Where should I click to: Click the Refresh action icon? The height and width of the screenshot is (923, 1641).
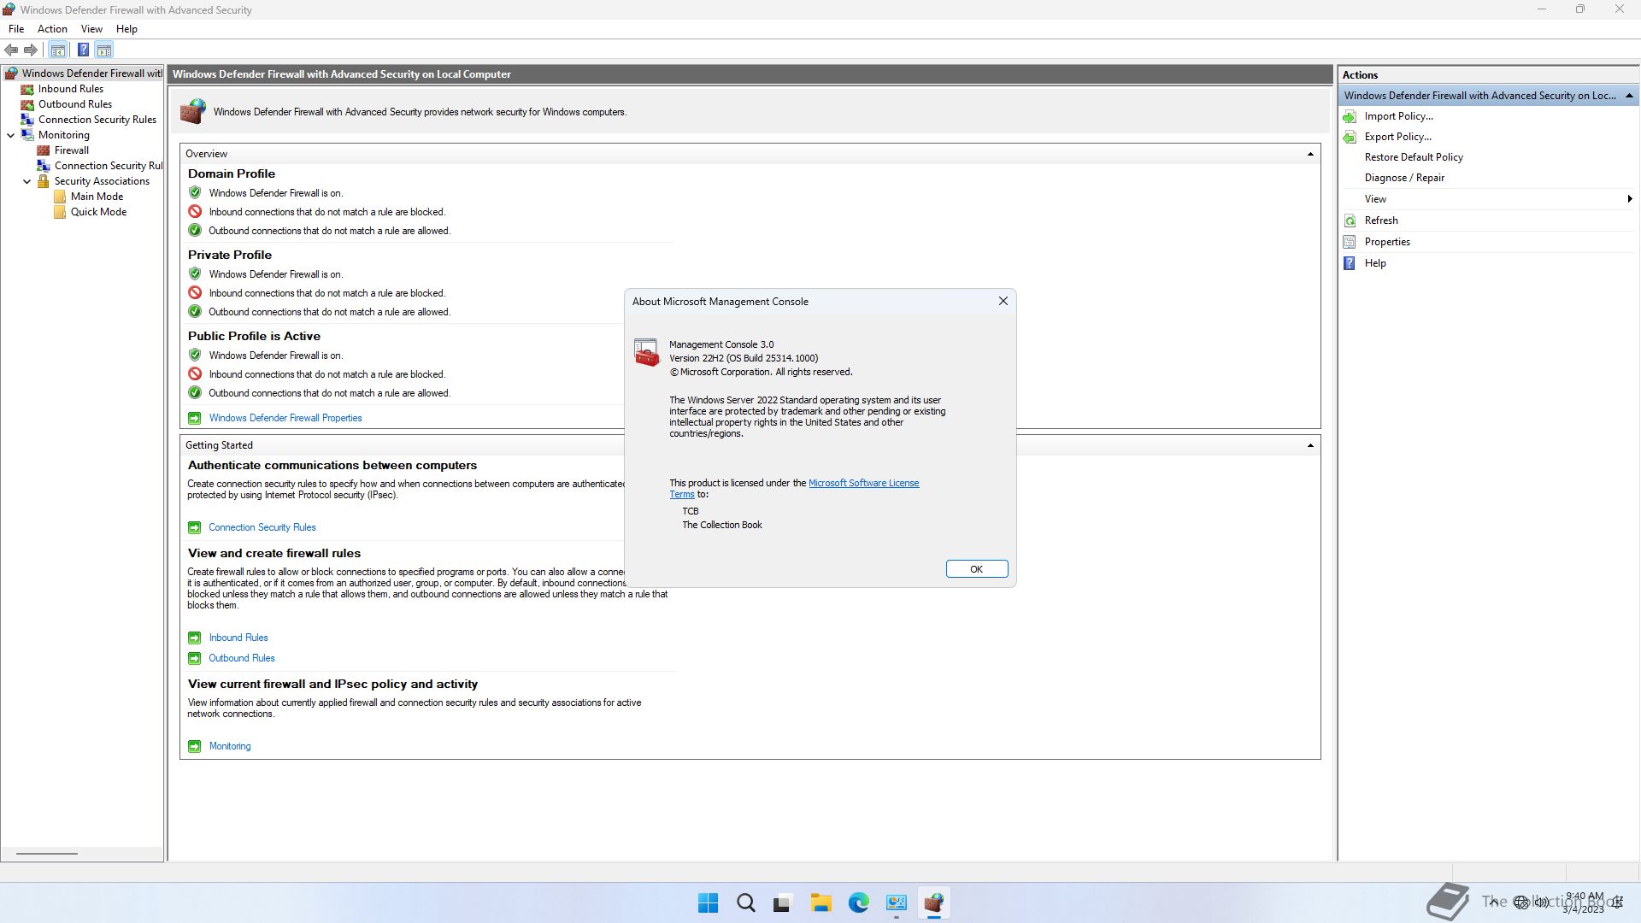pos(1350,220)
